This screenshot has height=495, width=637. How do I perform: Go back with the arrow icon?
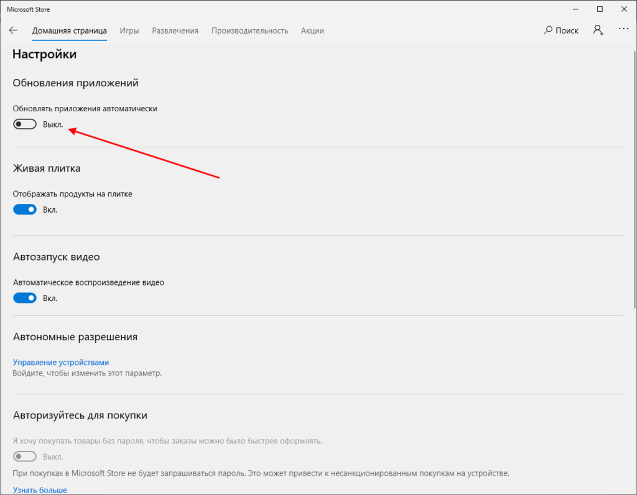coord(14,30)
